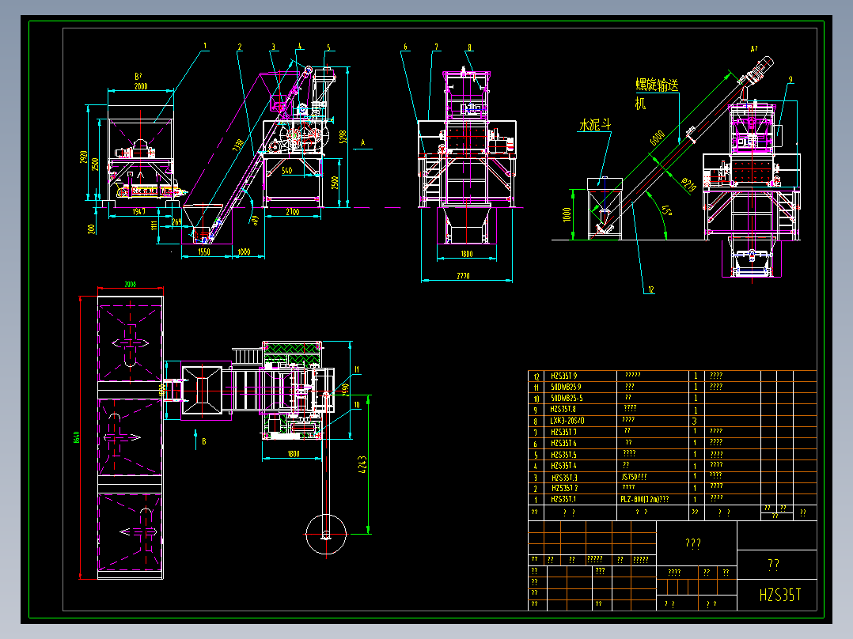This screenshot has width=853, height=639.
Task: Pick the 2008 plan width dimension
Action: [x=130, y=285]
